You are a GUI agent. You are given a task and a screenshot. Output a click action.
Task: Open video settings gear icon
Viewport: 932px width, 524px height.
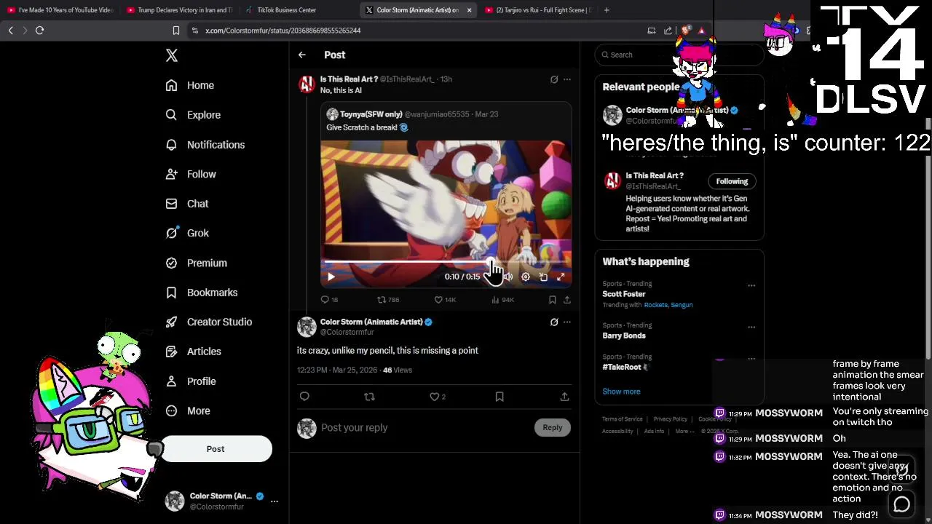(526, 277)
